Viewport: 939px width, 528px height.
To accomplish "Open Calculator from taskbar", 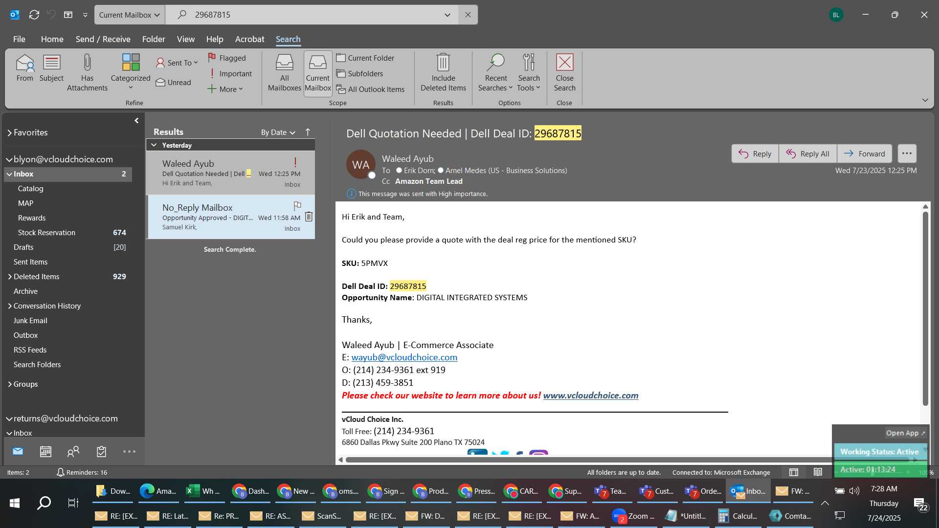I will pyautogui.click(x=738, y=516).
